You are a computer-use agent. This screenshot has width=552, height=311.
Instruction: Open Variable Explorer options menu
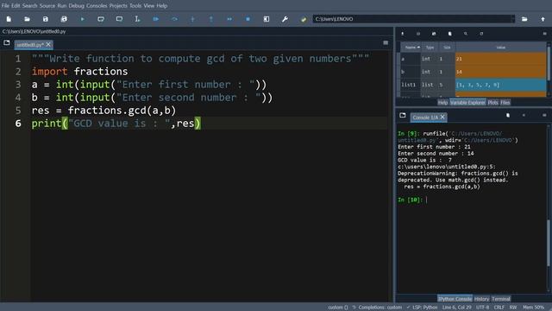coord(544,34)
